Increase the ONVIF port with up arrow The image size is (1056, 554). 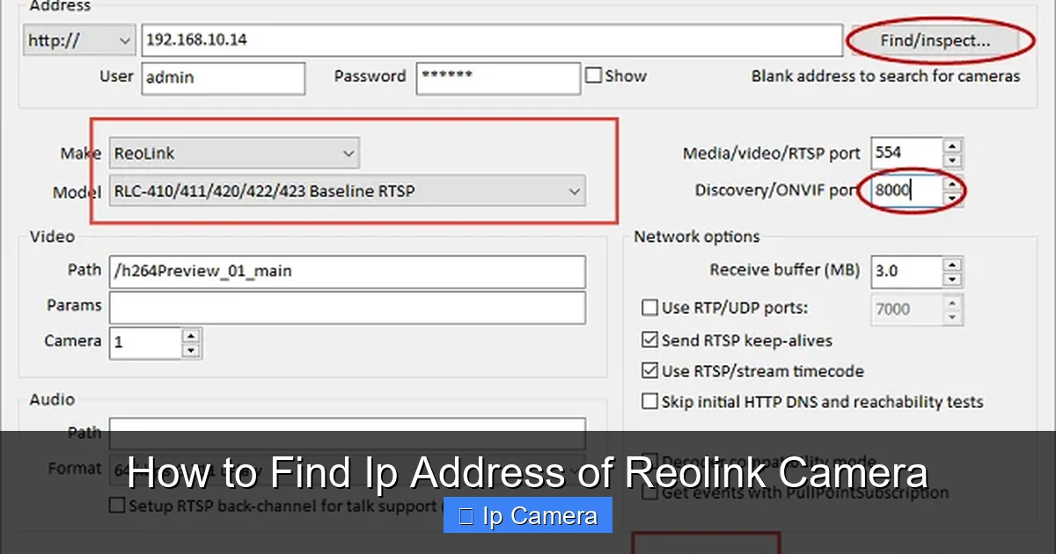pos(952,183)
